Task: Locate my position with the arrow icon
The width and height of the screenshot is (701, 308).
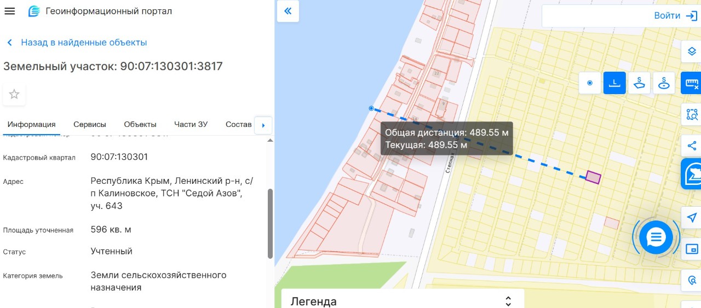Action: pos(692,218)
